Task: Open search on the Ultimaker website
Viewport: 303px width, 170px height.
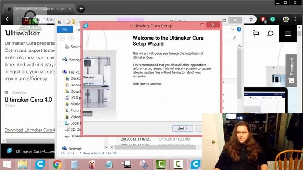Action: (x=270, y=34)
